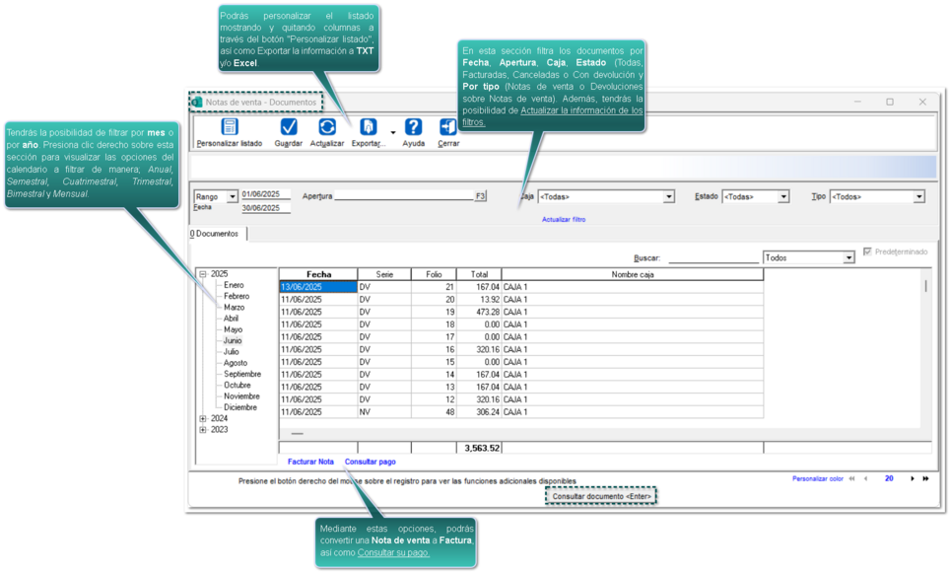Click the Facturar Nota link
This screenshot has height=574, width=950.
310,462
